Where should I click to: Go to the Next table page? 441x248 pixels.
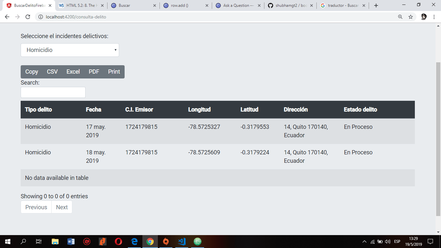[62, 207]
